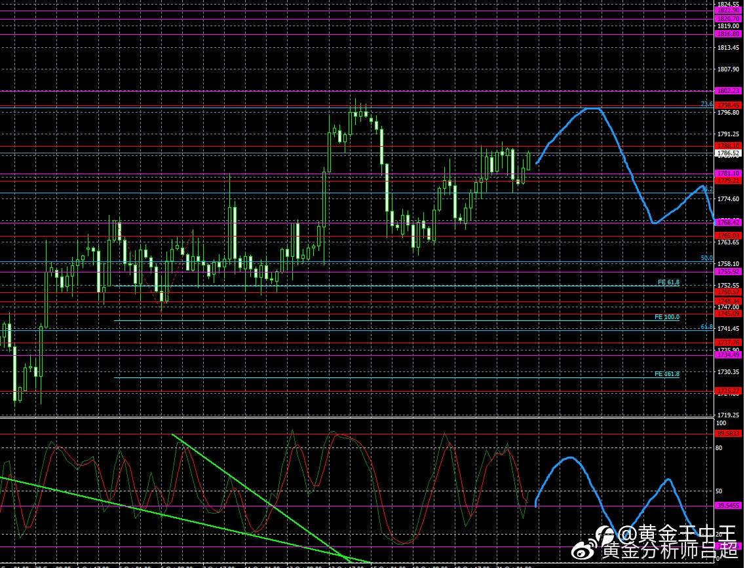Click the indicator scale value 100

coord(721,423)
